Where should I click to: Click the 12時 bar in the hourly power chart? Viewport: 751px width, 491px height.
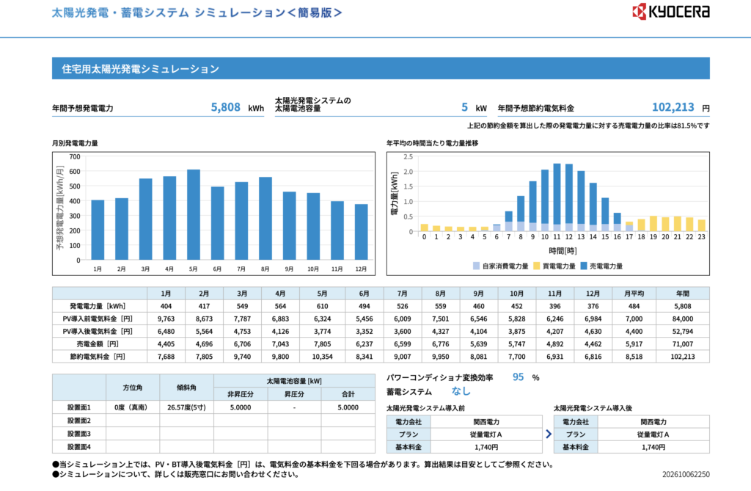coord(569,197)
